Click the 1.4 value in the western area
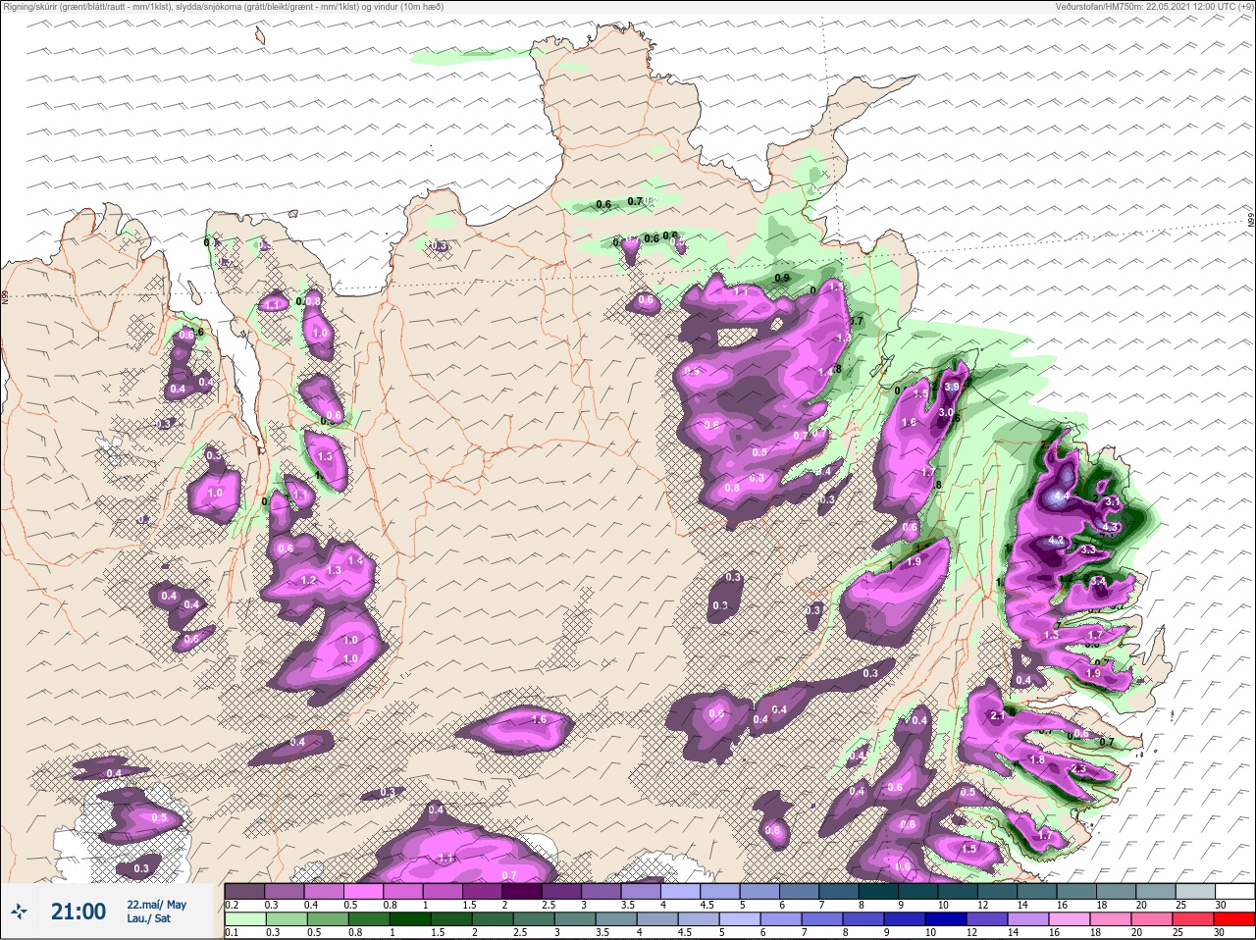 click(x=356, y=560)
